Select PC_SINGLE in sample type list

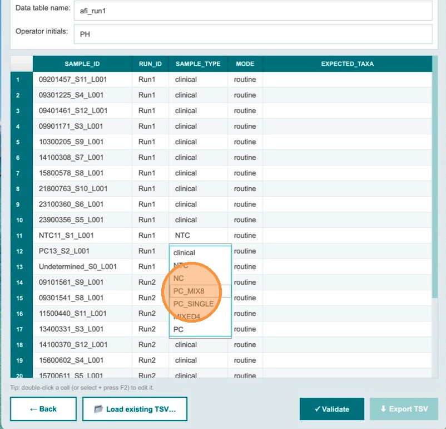click(x=200, y=304)
